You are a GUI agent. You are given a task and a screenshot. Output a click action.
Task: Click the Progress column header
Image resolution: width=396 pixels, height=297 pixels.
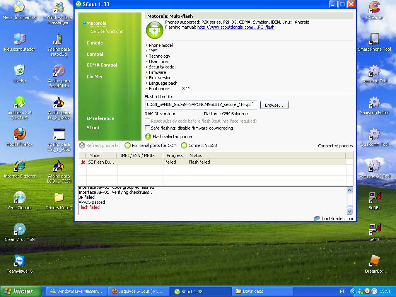coord(175,155)
